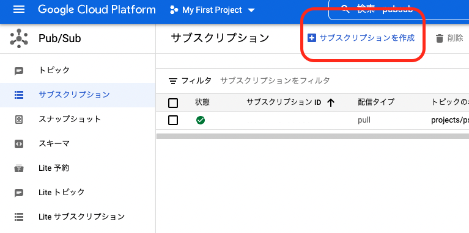Open トピック in the sidebar
The width and height of the screenshot is (469, 233).
tap(54, 70)
